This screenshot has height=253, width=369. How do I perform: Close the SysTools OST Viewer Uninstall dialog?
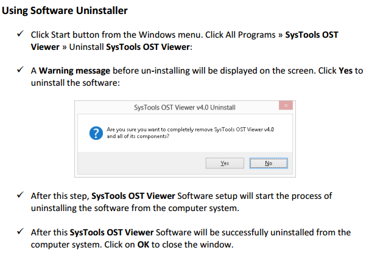click(x=286, y=106)
